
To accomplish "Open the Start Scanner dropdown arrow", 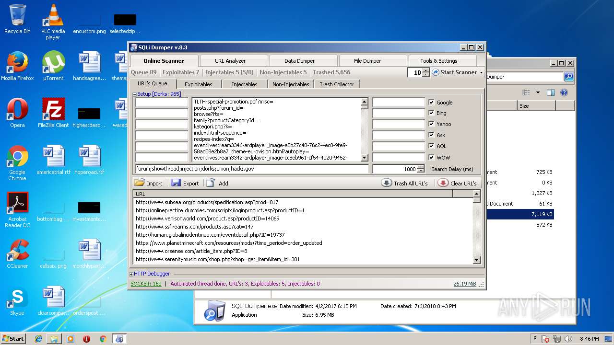I will tap(481, 72).
